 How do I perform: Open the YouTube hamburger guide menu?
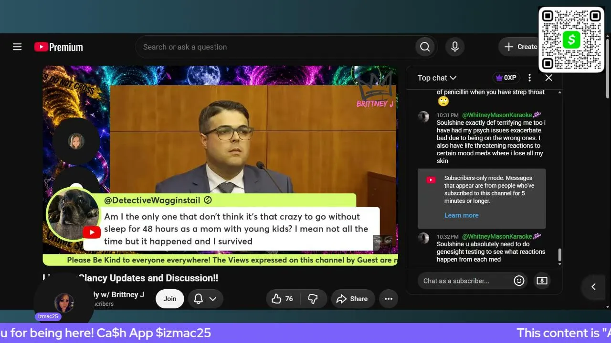[17, 47]
